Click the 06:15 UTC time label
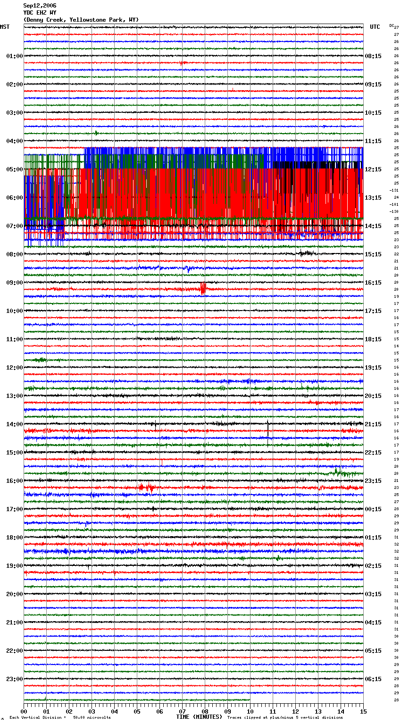Screen dimensions: 401x724 (x=373, y=679)
